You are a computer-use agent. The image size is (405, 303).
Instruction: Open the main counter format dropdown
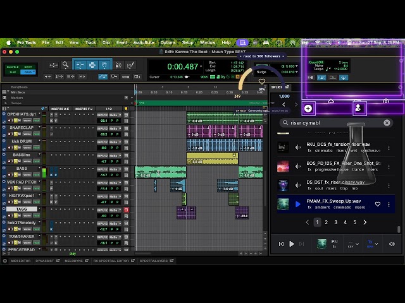[x=201, y=67]
